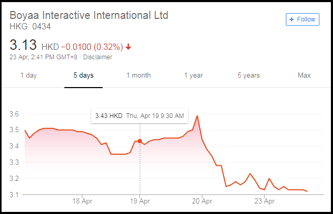Image resolution: width=333 pixels, height=214 pixels.
Task: Open the Max time range
Action: click(x=304, y=76)
